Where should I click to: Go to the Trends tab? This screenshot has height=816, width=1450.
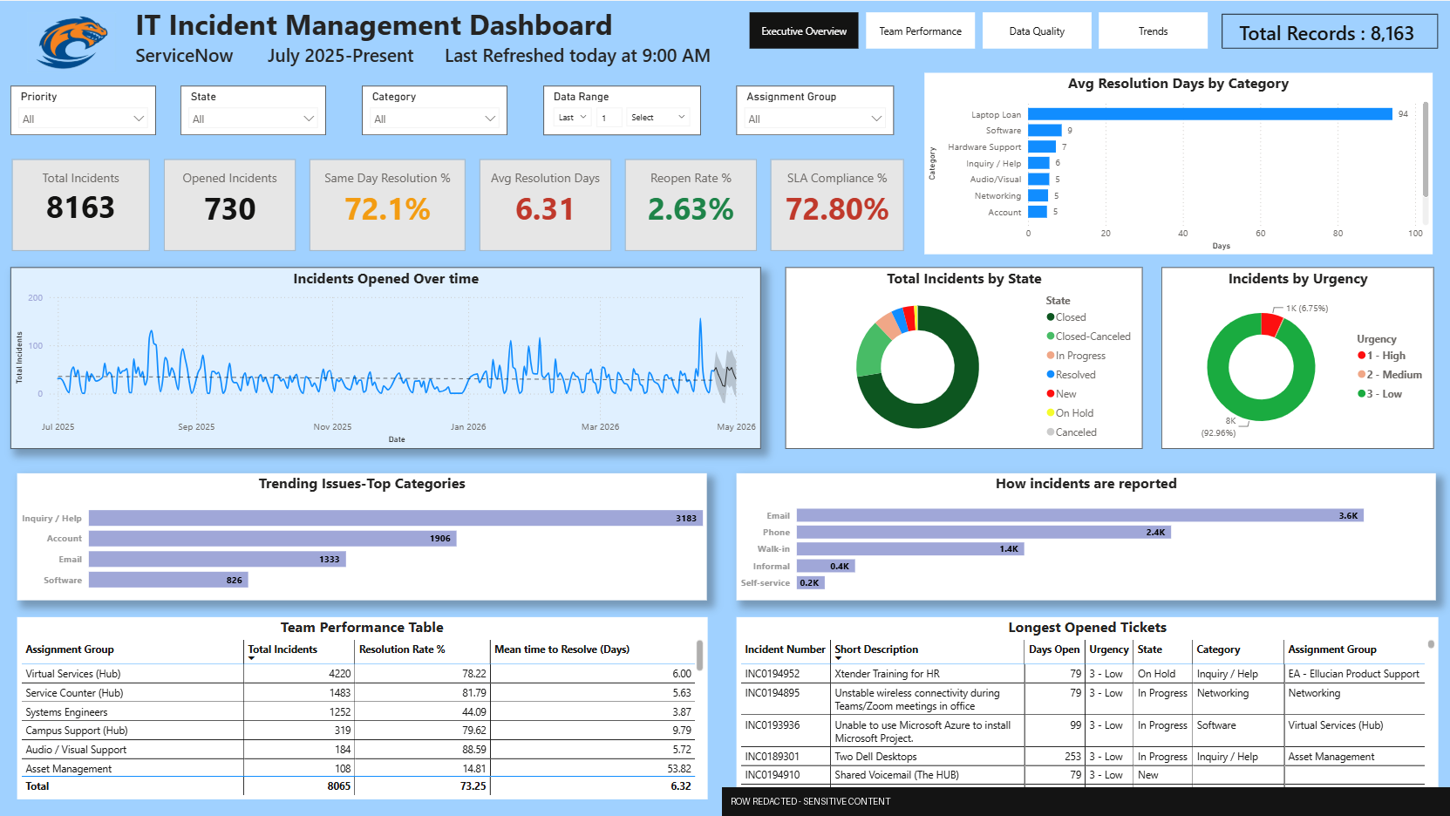pyautogui.click(x=1153, y=31)
